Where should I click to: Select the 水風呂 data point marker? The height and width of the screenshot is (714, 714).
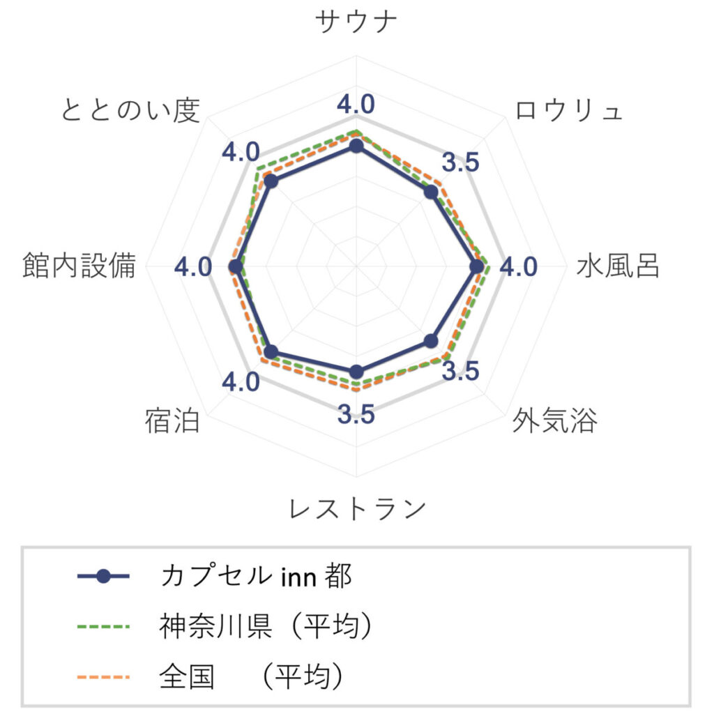point(477,267)
